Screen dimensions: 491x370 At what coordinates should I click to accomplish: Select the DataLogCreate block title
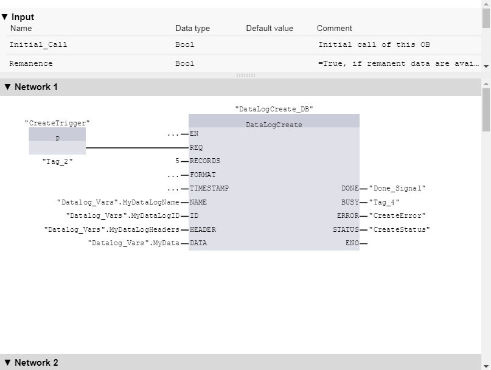(274, 125)
